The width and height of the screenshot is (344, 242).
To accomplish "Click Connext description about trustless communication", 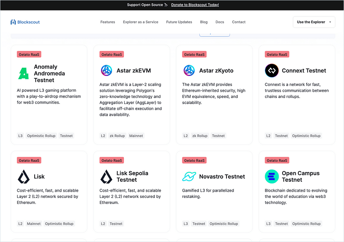I will click(x=296, y=91).
